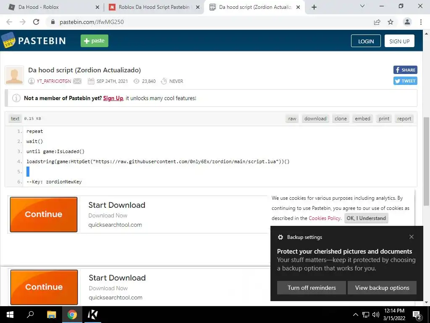Click the stopwatch expiry icon beside NEVER
This screenshot has width=430, height=323.
point(164,81)
